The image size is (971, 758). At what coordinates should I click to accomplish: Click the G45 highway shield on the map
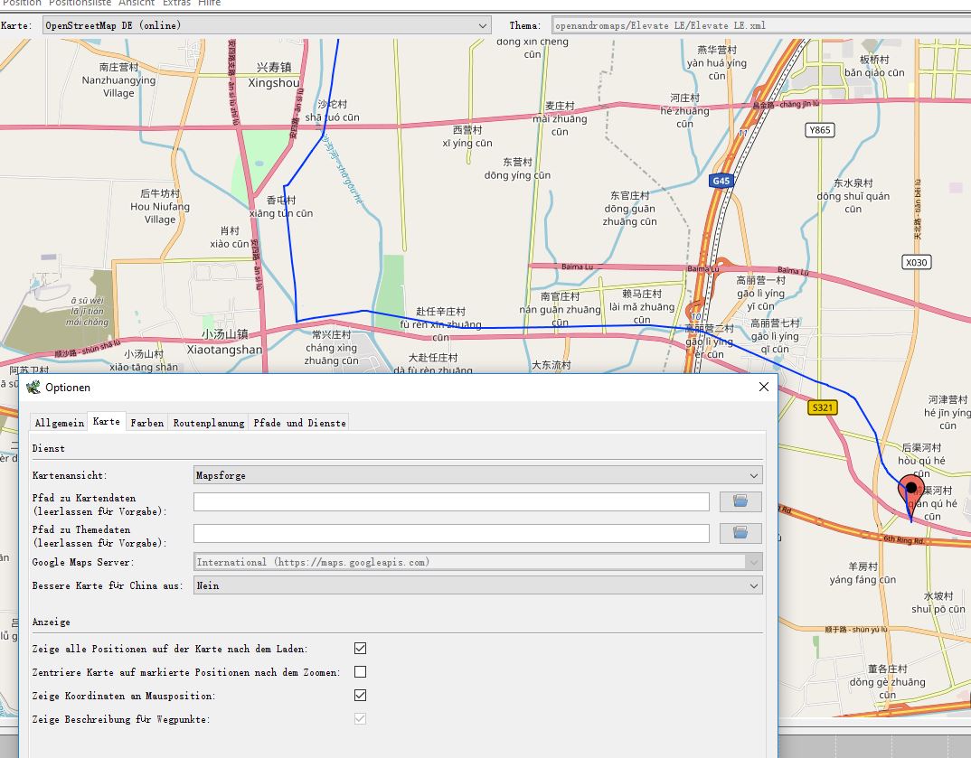pos(720,181)
